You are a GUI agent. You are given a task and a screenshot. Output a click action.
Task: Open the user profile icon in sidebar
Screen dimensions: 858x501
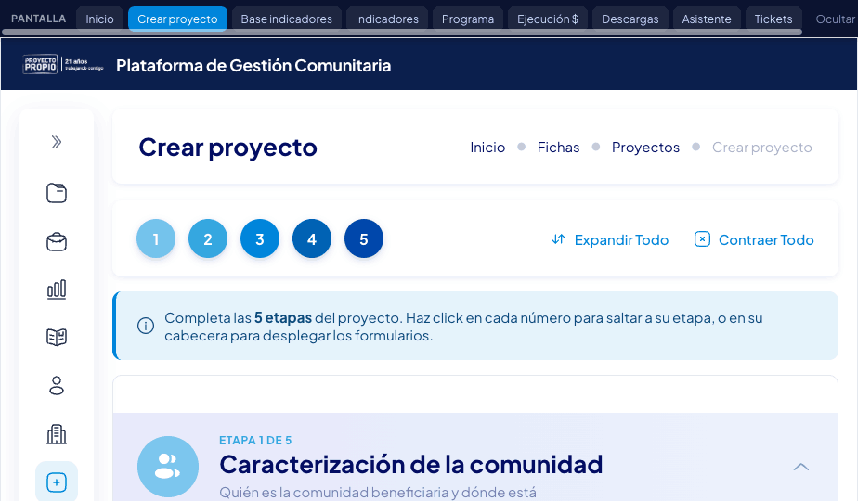pyautogui.click(x=57, y=386)
